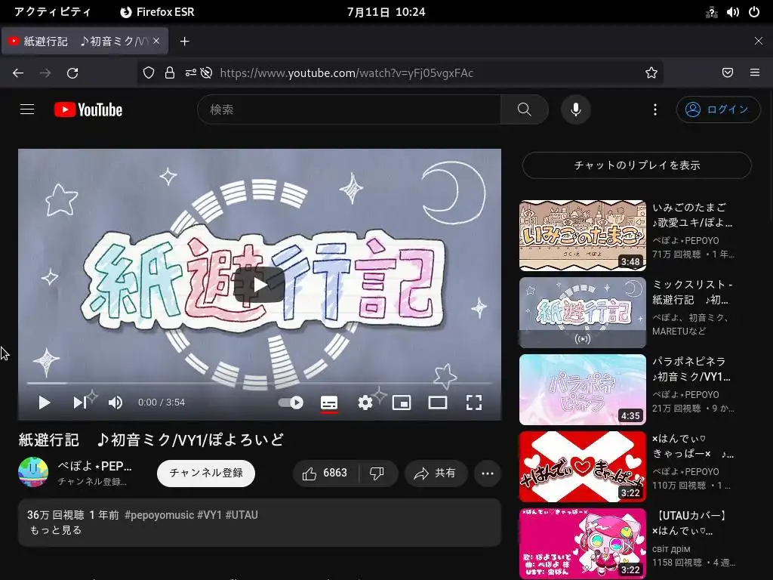Open a new tab with plus button

pos(184,42)
